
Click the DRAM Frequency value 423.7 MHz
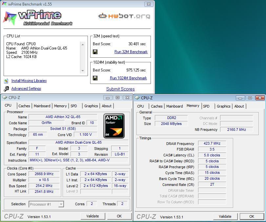tap(212, 144)
